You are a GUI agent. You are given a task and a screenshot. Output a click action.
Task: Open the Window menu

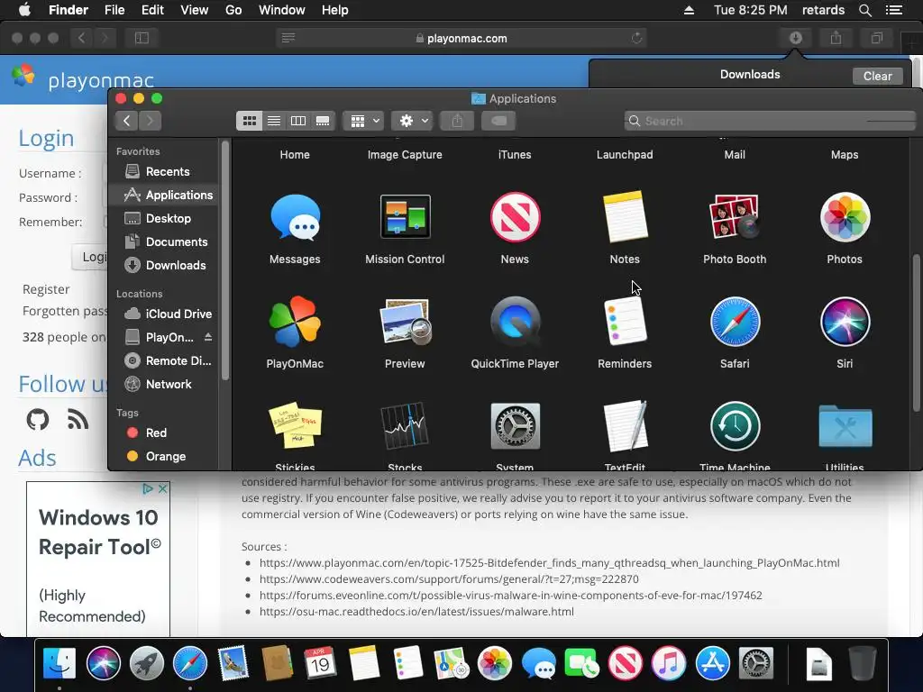pos(282,10)
